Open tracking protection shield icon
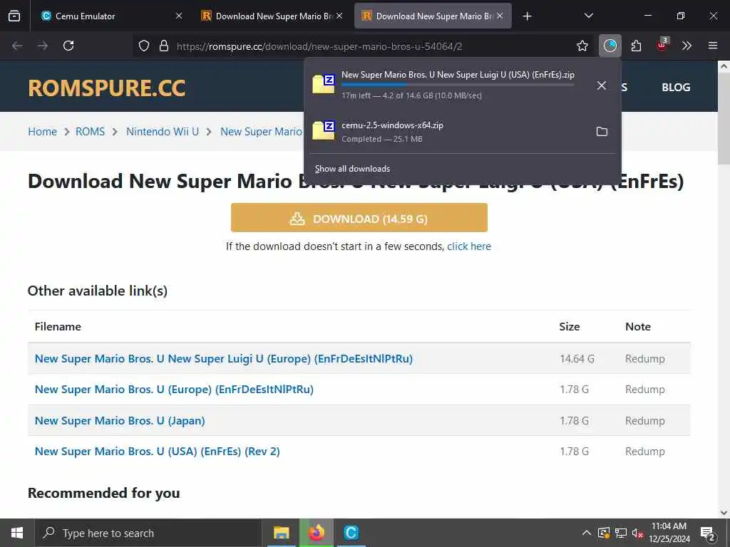The width and height of the screenshot is (730, 547). (x=144, y=46)
